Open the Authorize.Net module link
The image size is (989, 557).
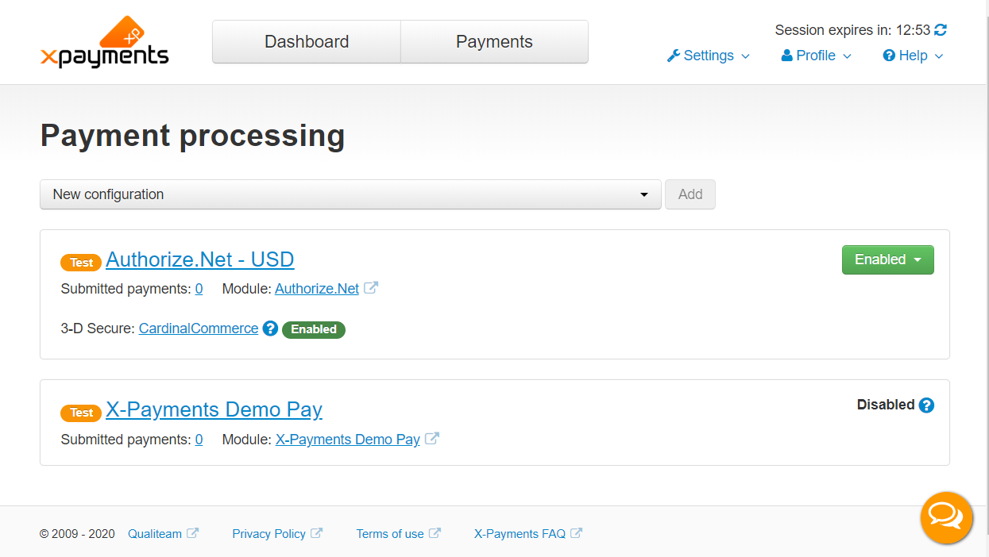317,289
